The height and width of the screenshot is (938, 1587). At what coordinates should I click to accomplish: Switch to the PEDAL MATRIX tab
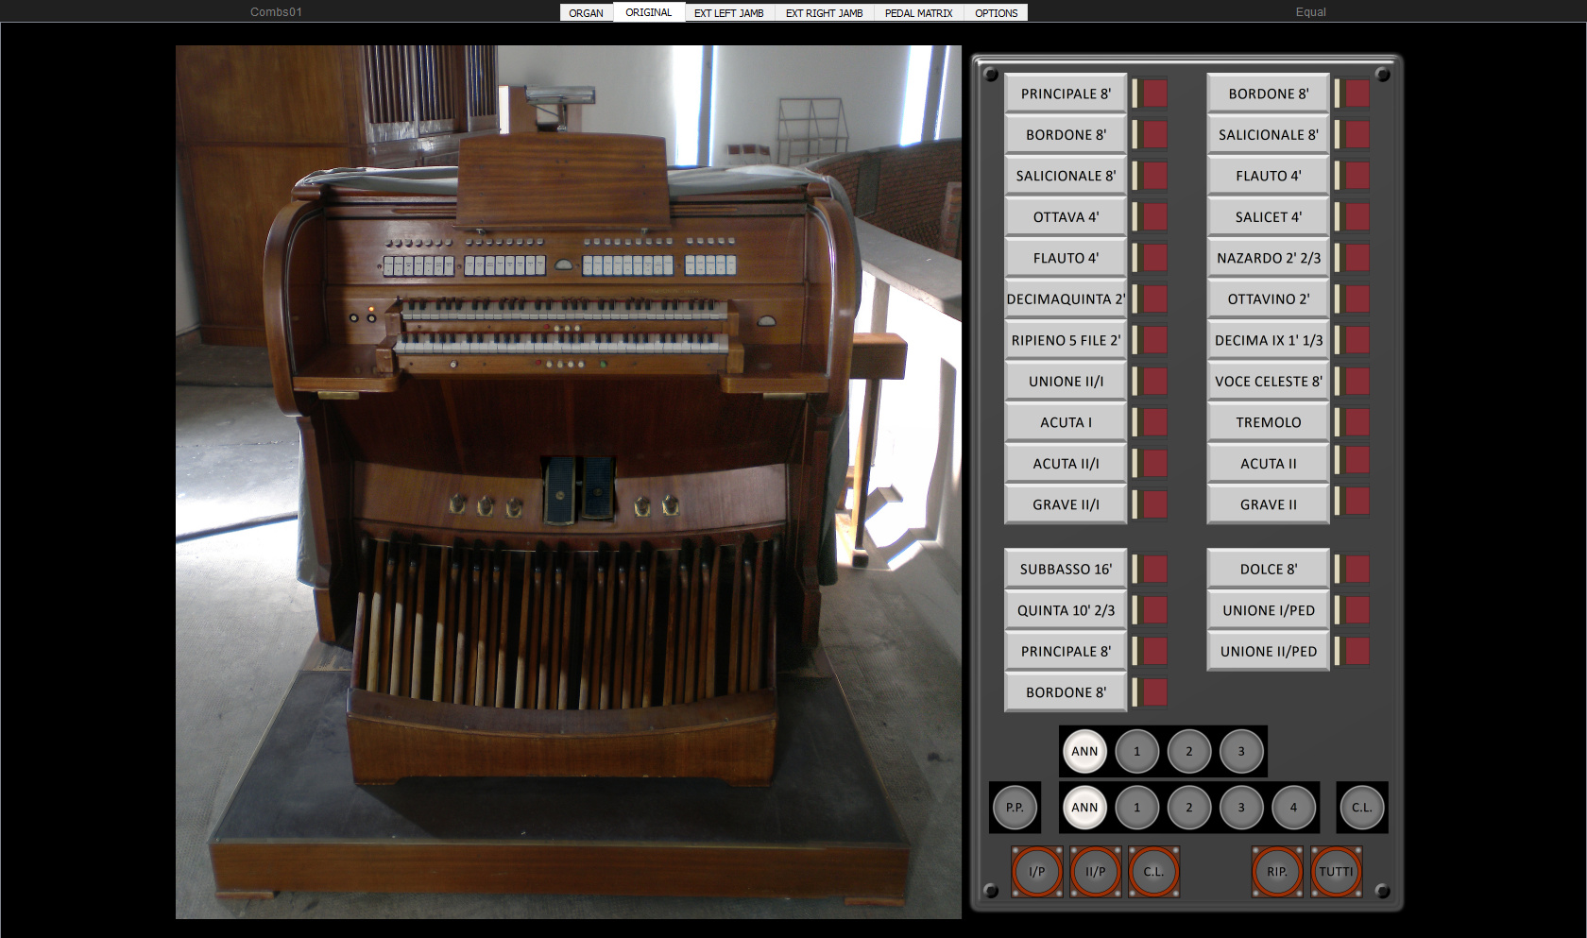point(918,12)
